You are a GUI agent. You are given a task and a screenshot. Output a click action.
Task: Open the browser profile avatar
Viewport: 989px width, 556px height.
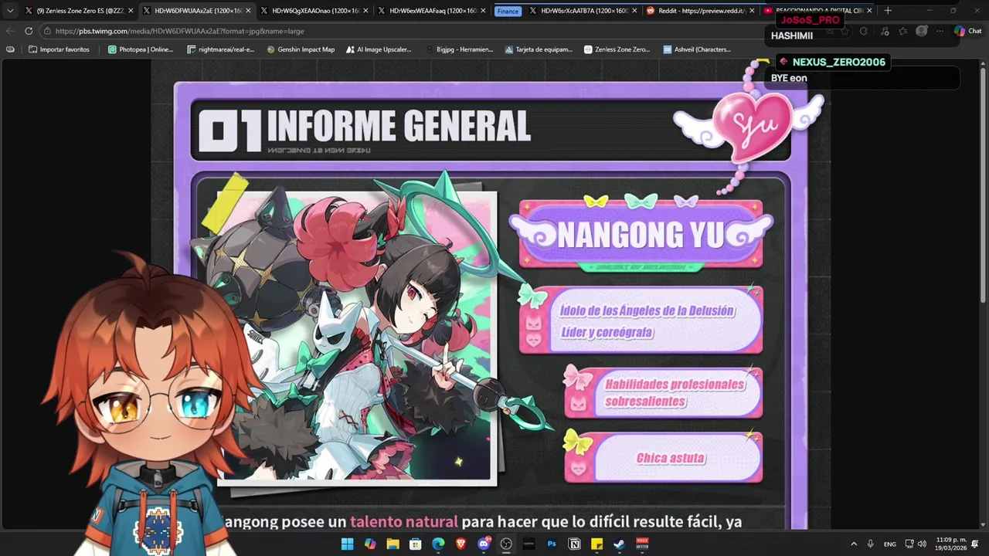click(922, 31)
